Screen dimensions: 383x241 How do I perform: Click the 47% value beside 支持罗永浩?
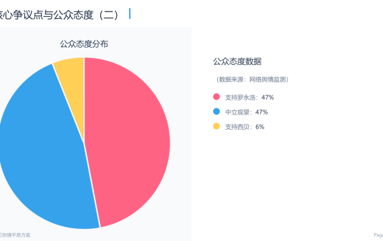click(267, 97)
